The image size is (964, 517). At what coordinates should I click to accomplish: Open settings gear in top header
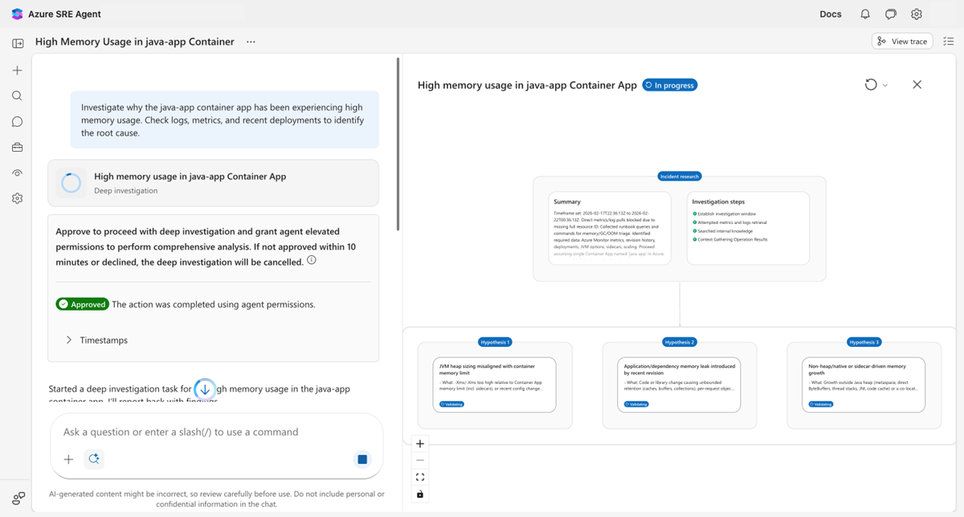click(x=917, y=14)
